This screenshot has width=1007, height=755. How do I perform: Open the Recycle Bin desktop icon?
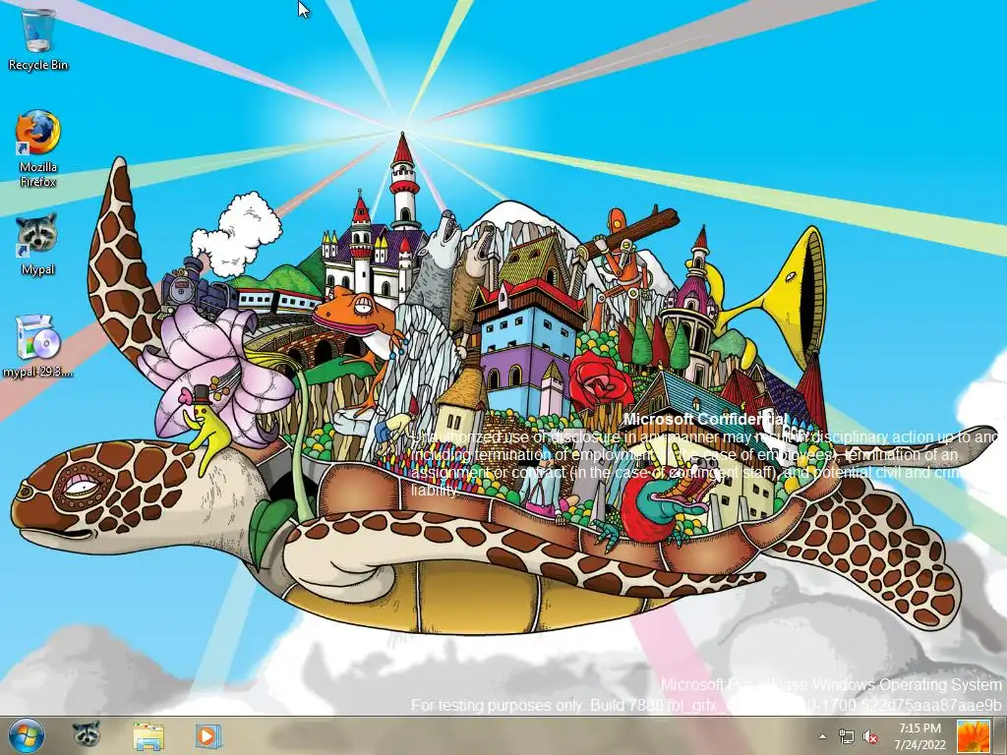(38, 37)
